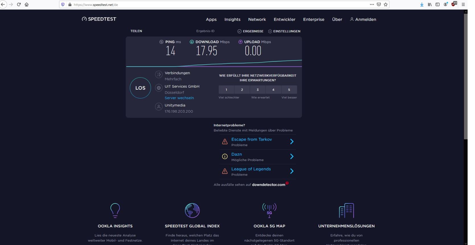Image resolution: width=475 pixels, height=245 pixels.
Task: Open the Insights menu
Action: [232, 19]
